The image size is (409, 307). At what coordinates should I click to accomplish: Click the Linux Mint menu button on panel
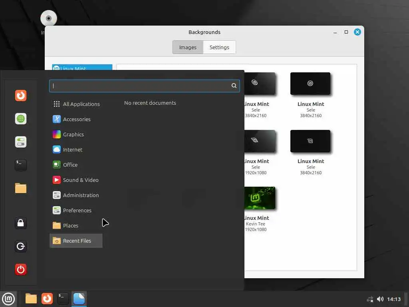tap(8, 299)
